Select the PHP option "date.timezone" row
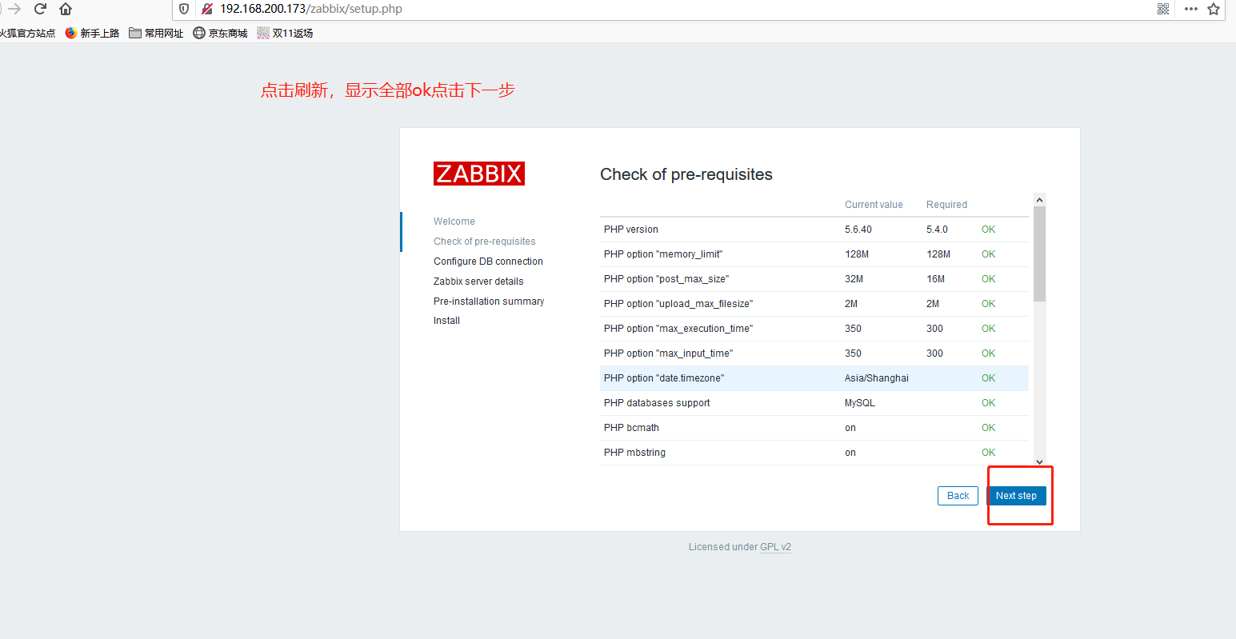Image resolution: width=1236 pixels, height=639 pixels. pos(814,378)
